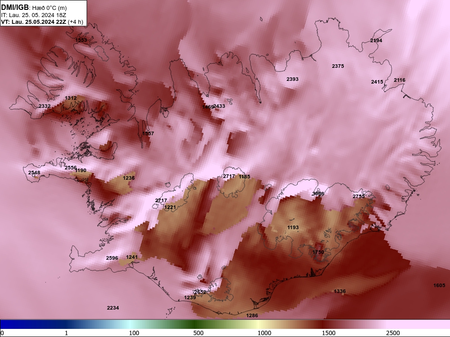This screenshot has height=337, width=450.
Task: Click the 0 tick on the color scale
Action: tap(2, 333)
